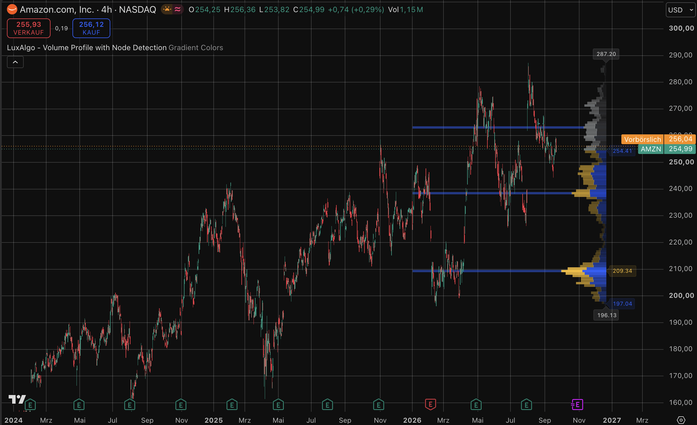This screenshot has width=697, height=425.
Task: Click the low value L 253,82
Action: [x=274, y=10]
